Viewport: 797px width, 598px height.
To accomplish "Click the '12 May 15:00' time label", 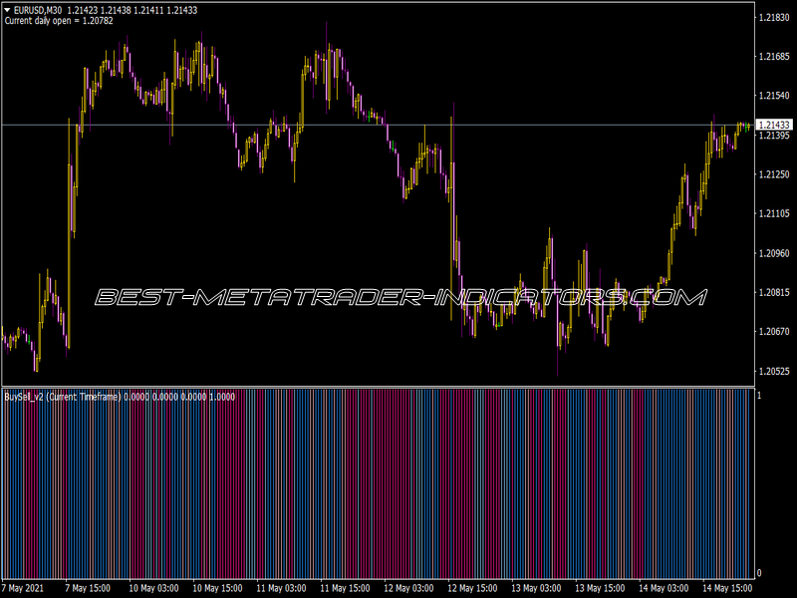I will pyautogui.click(x=472, y=588).
